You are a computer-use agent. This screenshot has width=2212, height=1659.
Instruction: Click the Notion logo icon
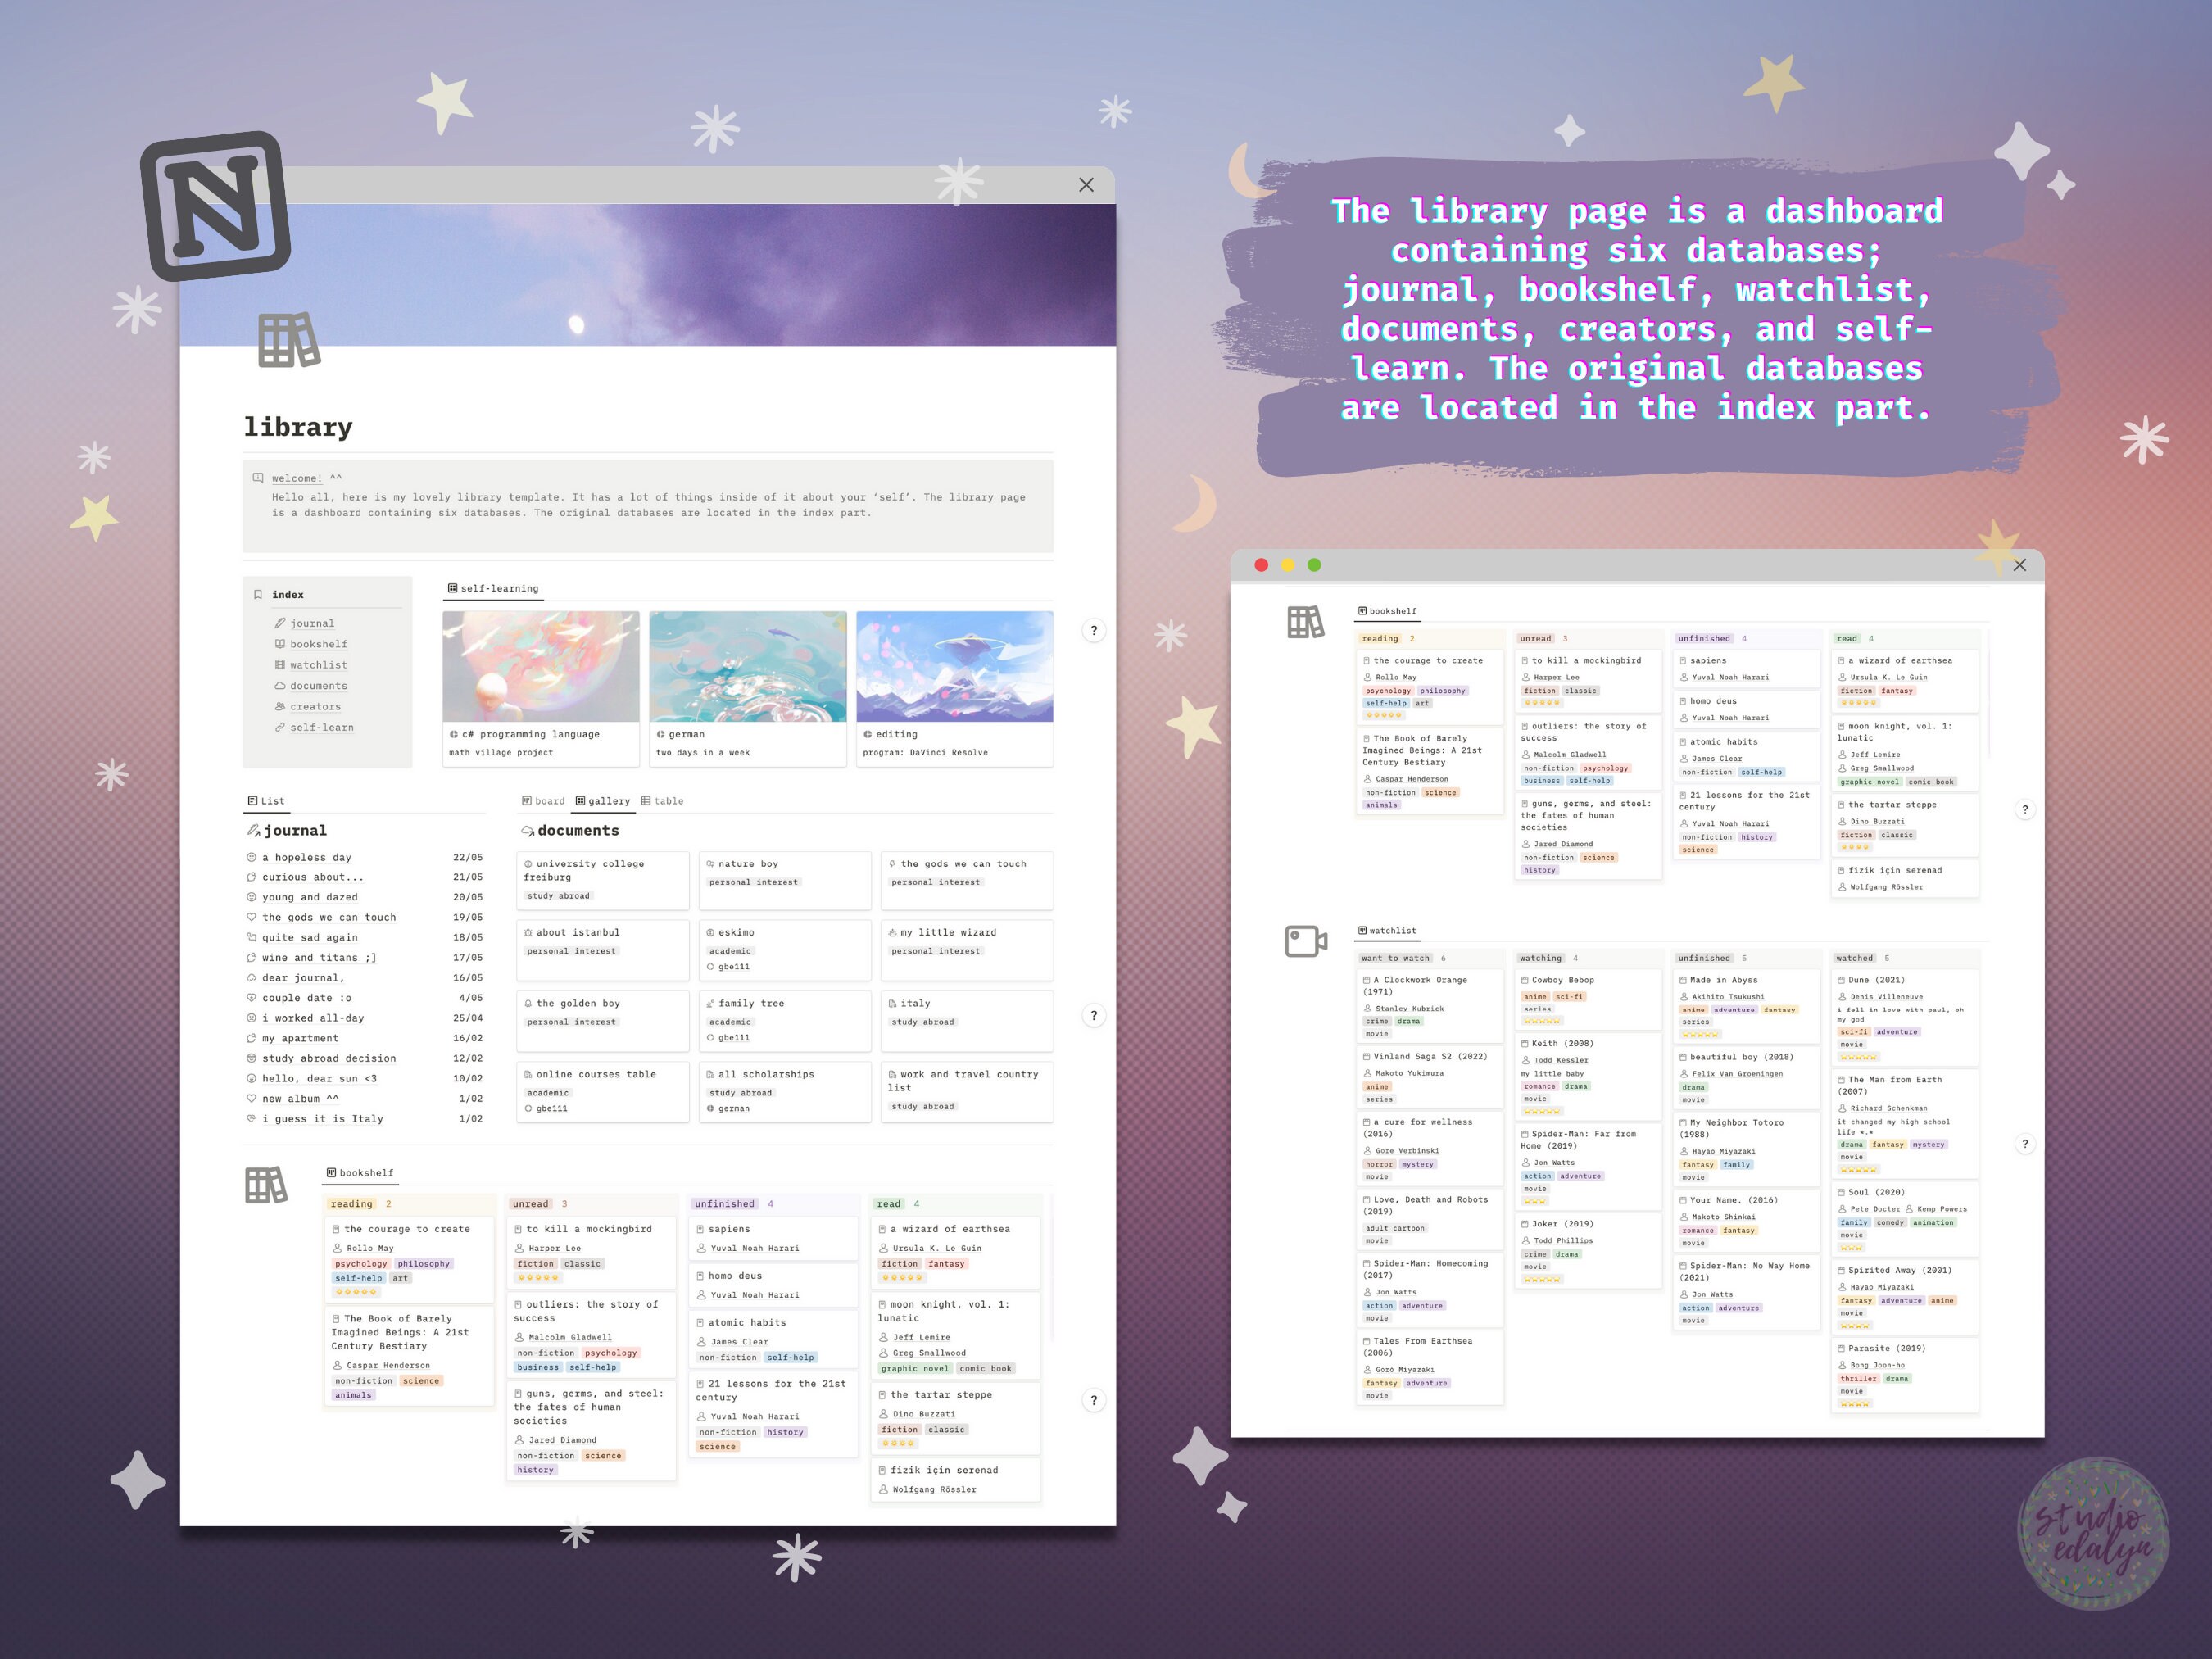216,206
